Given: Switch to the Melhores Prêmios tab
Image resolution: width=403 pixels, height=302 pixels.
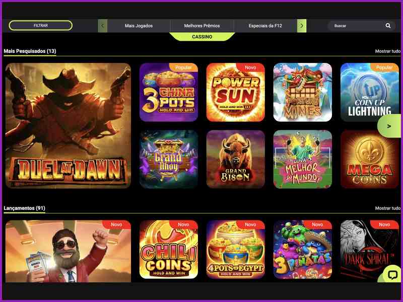Looking at the screenshot, I should point(202,26).
